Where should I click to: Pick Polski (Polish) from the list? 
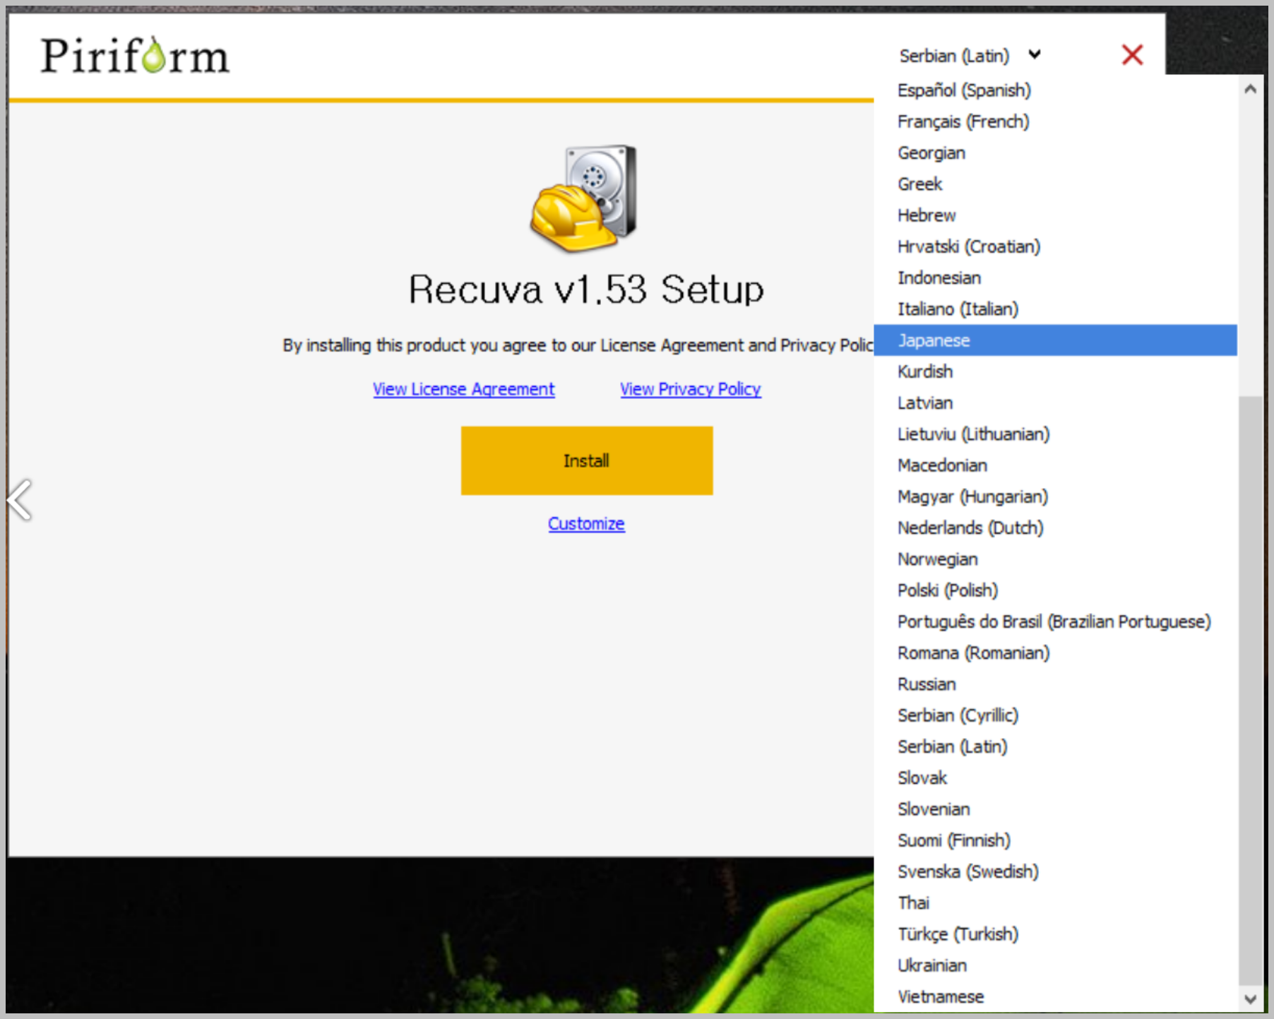[x=1055, y=590]
